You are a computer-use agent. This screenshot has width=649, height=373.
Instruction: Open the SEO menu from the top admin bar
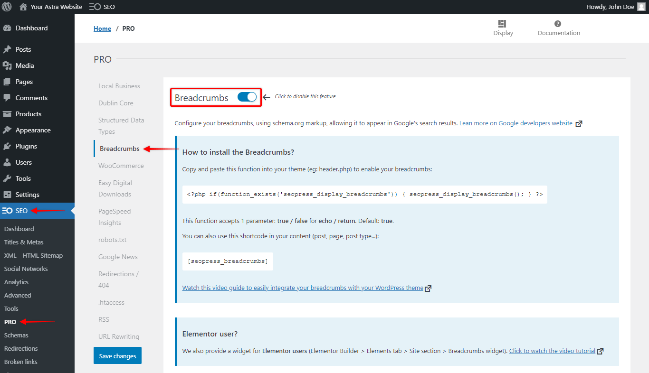coord(101,7)
